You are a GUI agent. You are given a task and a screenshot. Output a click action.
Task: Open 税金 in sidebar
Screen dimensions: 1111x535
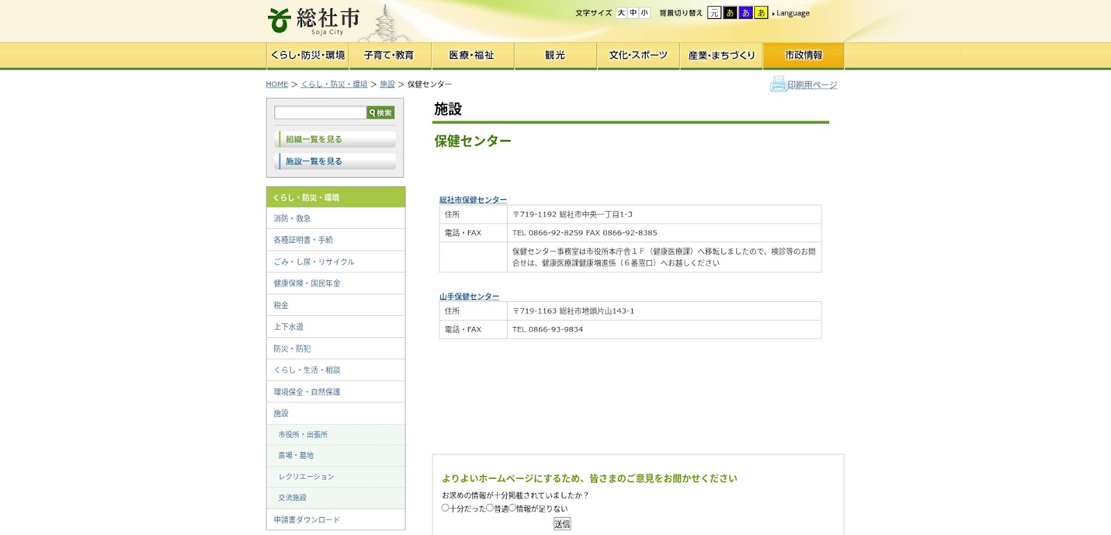pos(335,305)
